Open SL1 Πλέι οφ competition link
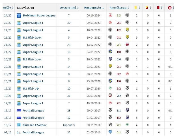 click(x=31, y=89)
